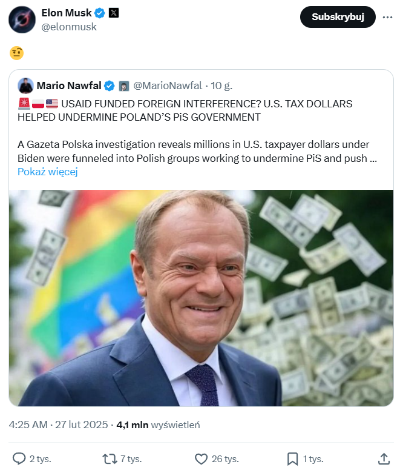Open the quoted post image

(201, 297)
